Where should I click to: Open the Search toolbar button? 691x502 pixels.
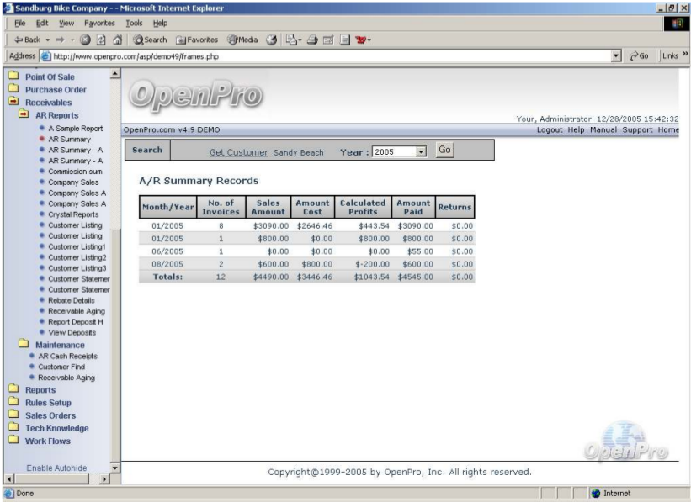point(150,40)
